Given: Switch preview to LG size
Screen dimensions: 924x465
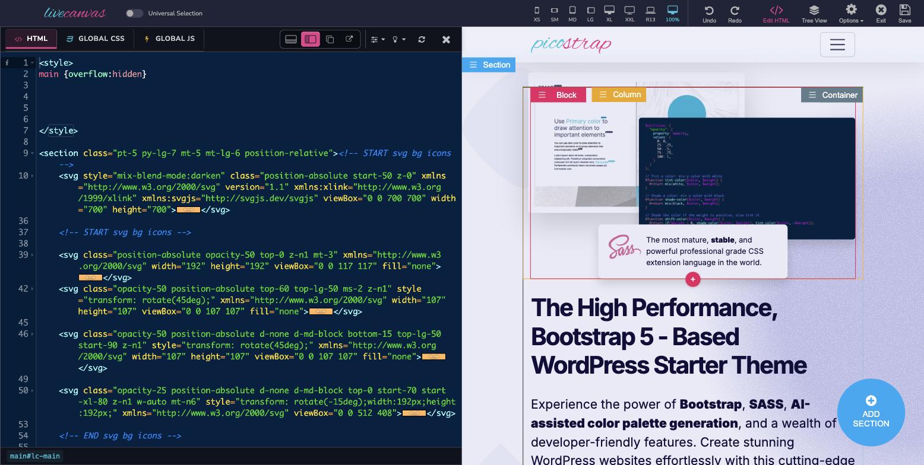Looking at the screenshot, I should [590, 14].
